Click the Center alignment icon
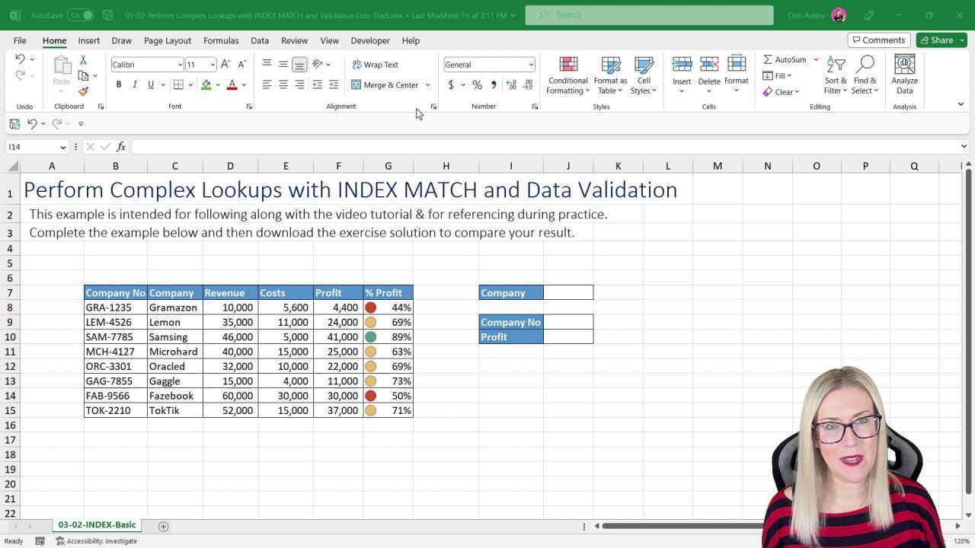This screenshot has width=975, height=548. click(283, 84)
